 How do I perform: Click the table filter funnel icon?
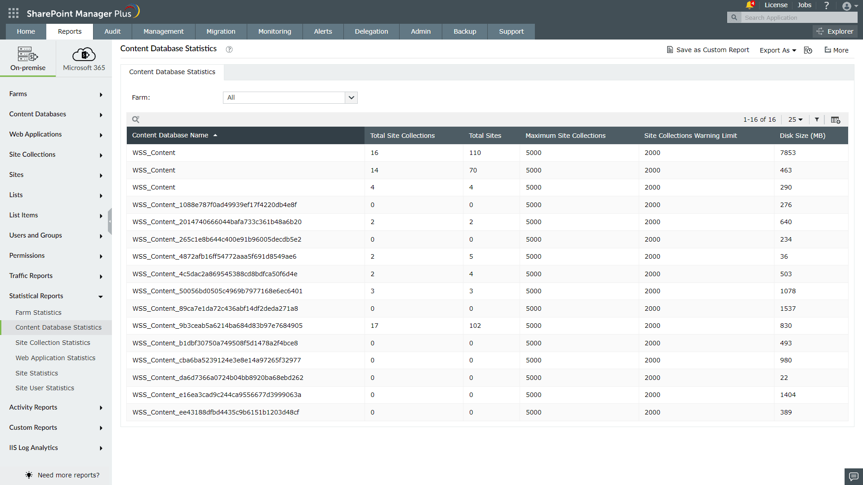point(817,119)
